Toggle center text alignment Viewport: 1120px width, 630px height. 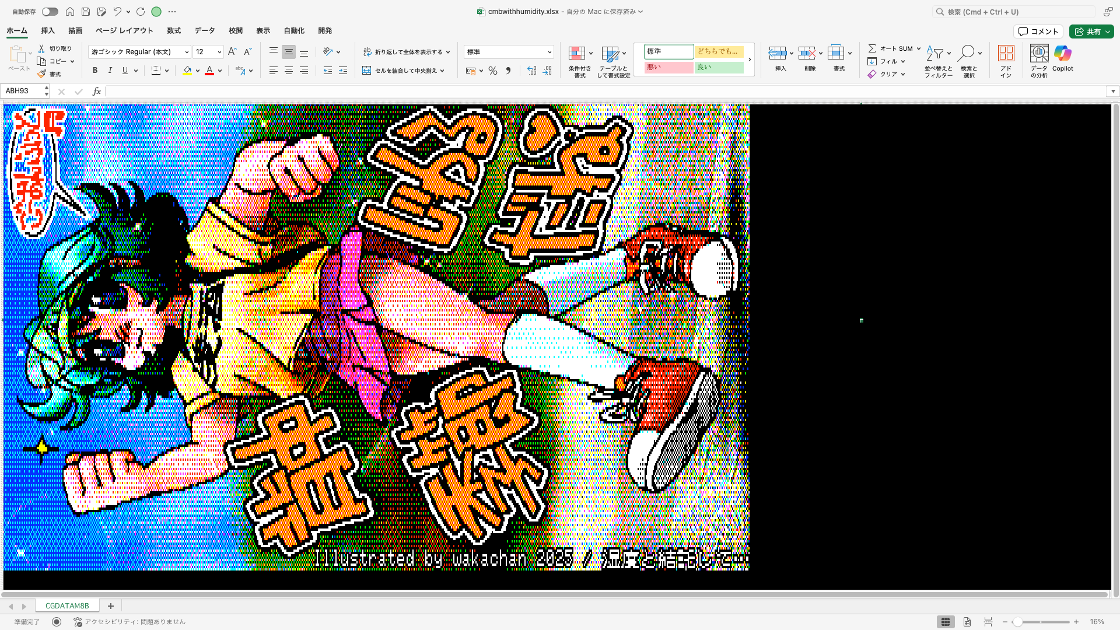point(289,71)
